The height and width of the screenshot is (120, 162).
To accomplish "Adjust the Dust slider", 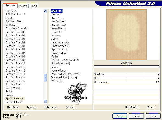I will [x=126, y=78].
